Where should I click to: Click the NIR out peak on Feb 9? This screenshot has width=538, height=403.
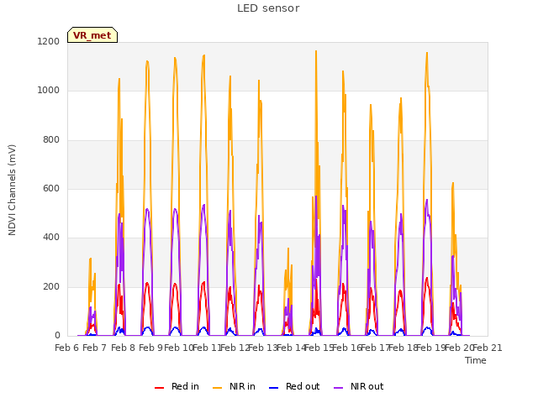coord(147,209)
